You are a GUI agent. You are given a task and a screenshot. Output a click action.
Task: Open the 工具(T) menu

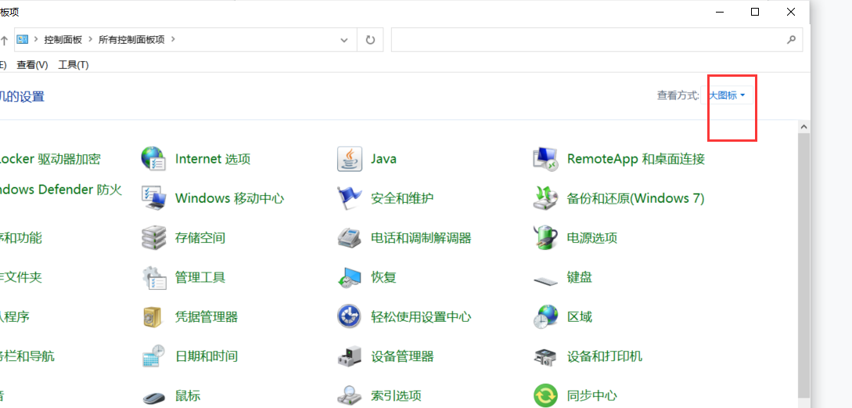74,65
